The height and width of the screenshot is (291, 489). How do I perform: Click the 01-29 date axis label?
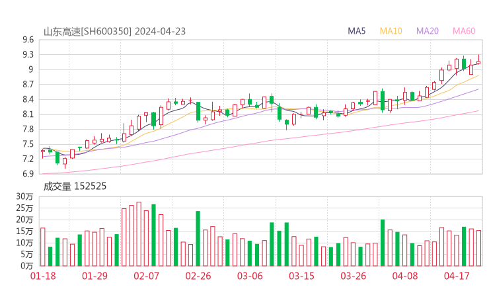[94, 276]
